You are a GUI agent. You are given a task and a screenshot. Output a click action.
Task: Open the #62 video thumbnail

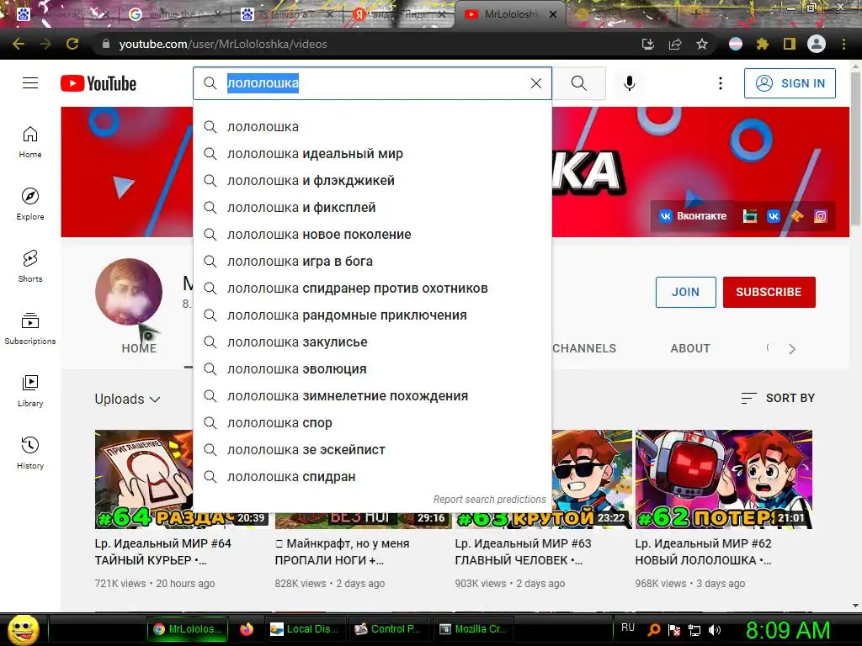coord(723,479)
